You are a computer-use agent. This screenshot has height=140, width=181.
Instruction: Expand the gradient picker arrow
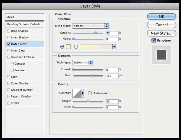tap(114, 47)
